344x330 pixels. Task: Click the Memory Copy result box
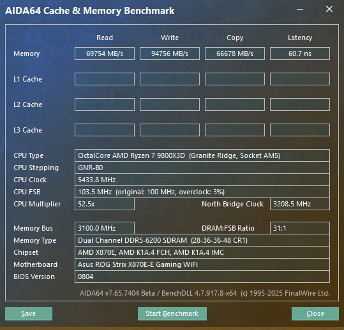click(x=235, y=54)
